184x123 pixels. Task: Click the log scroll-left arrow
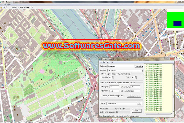click(145, 114)
